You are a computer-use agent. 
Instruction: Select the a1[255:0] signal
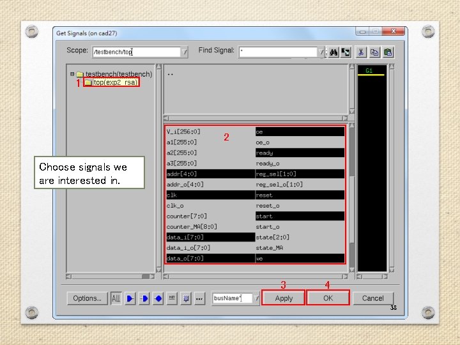point(211,142)
